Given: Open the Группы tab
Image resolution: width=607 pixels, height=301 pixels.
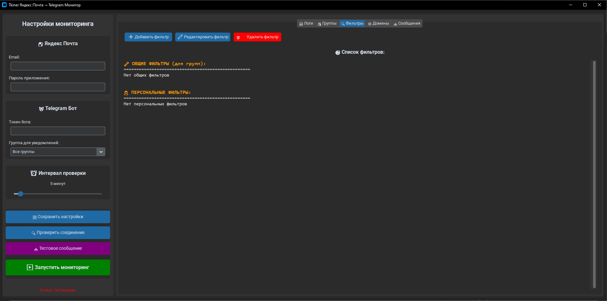Looking at the screenshot, I should coord(327,23).
